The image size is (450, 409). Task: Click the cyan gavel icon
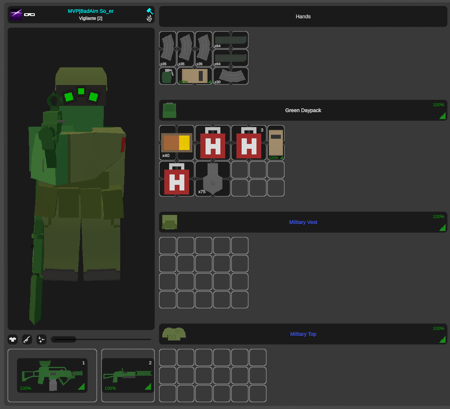tap(149, 11)
